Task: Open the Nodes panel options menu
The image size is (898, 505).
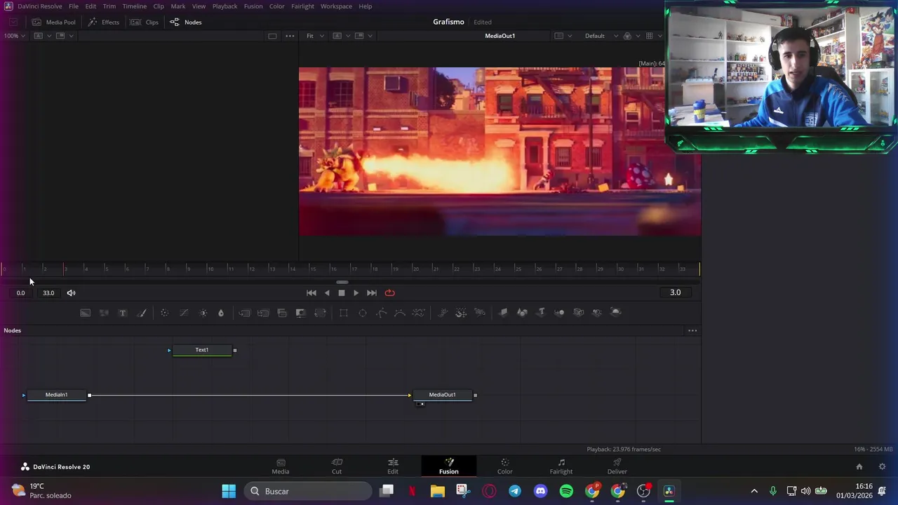Action: tap(692, 330)
